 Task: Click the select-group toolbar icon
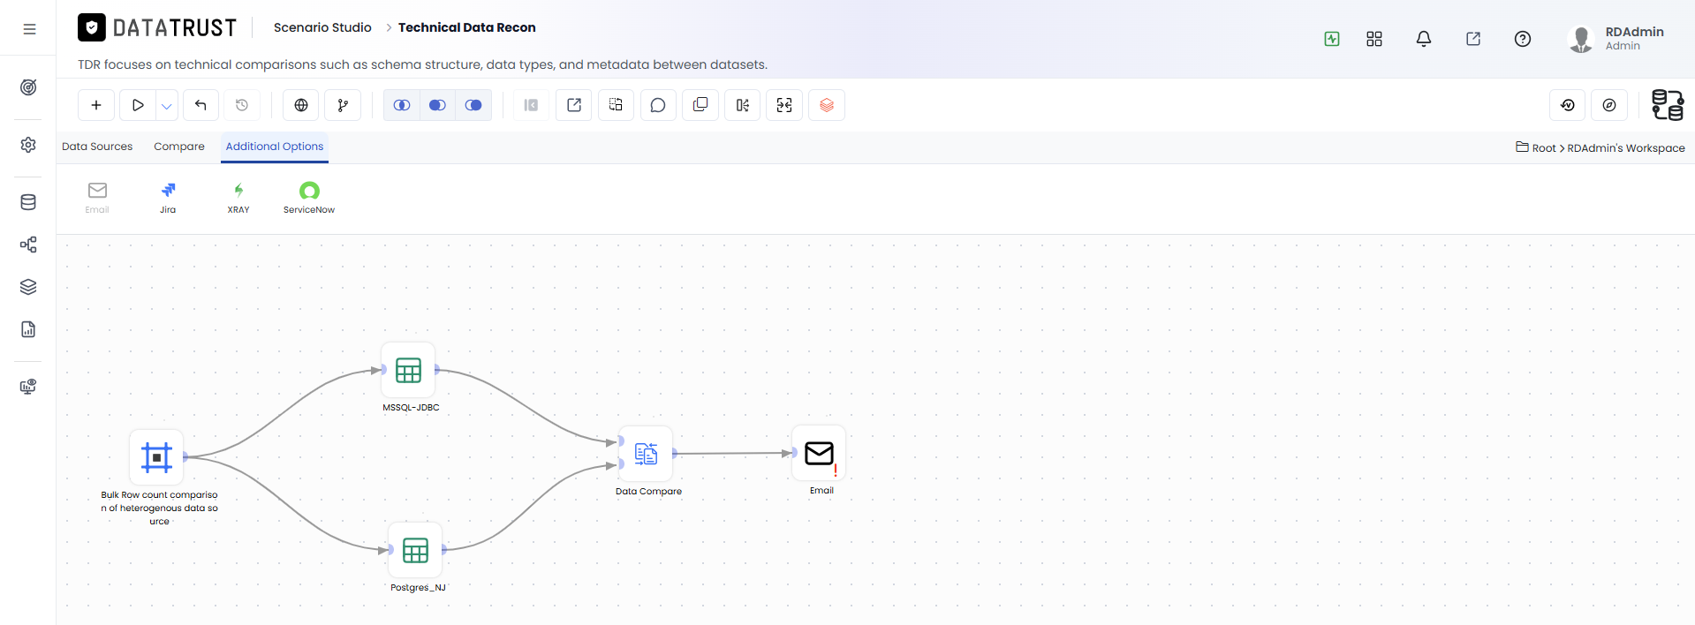616,105
